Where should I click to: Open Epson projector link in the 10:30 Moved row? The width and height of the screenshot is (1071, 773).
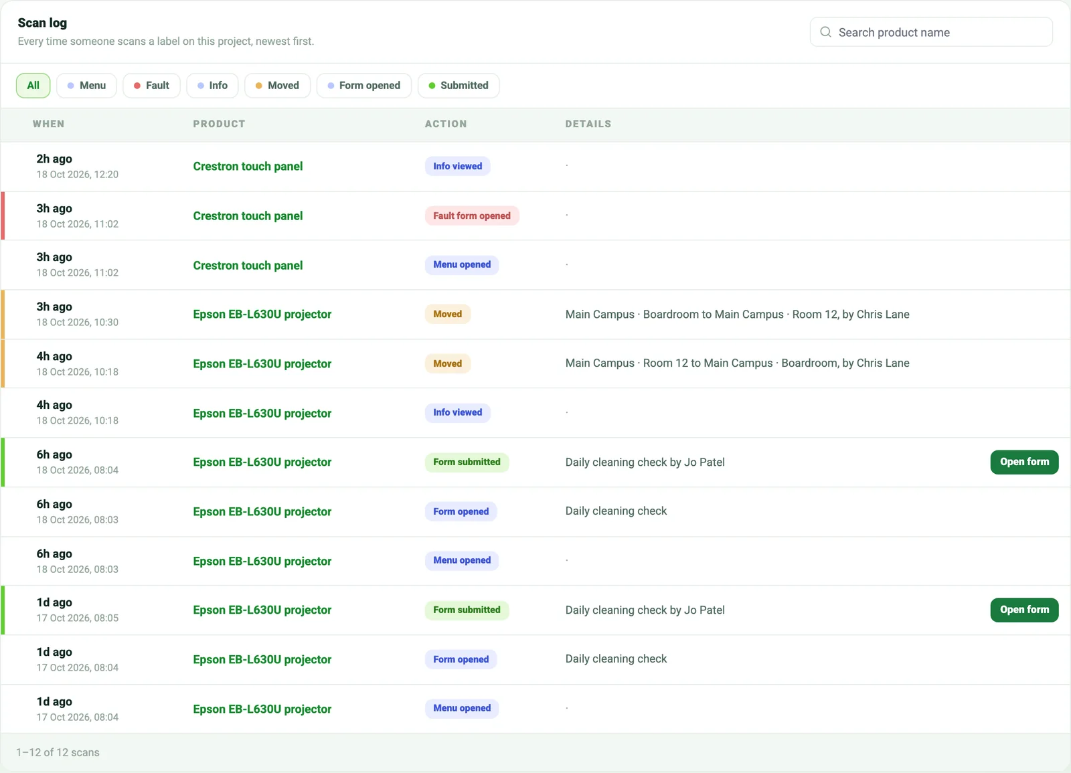click(x=262, y=315)
